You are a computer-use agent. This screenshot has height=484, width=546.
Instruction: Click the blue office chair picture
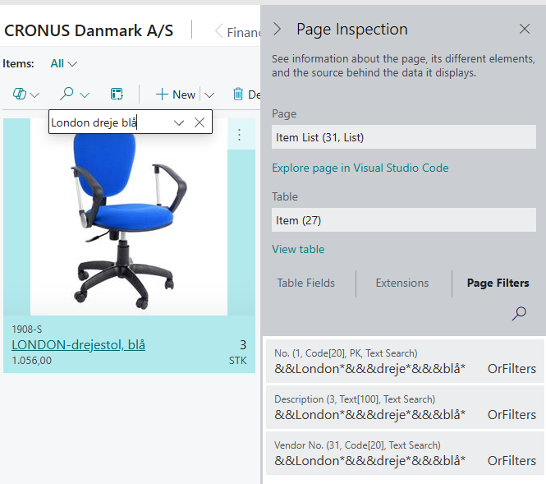click(x=129, y=217)
